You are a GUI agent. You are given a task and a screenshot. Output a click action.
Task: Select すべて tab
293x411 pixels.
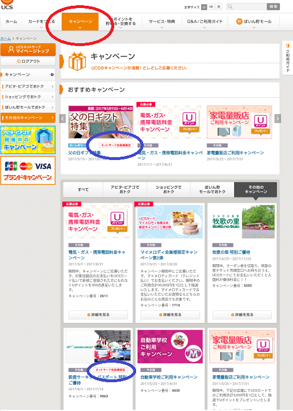tap(83, 189)
